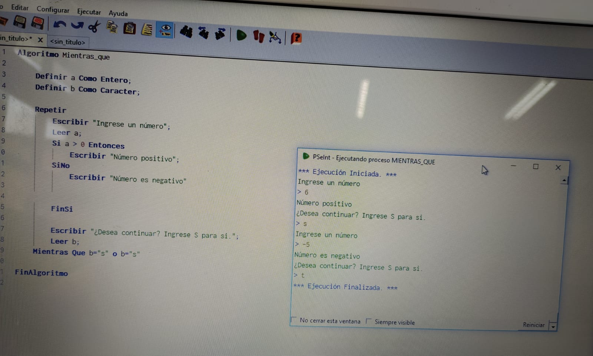
Task: Undo the last edit with the undo arrow
Action: pyautogui.click(x=59, y=25)
